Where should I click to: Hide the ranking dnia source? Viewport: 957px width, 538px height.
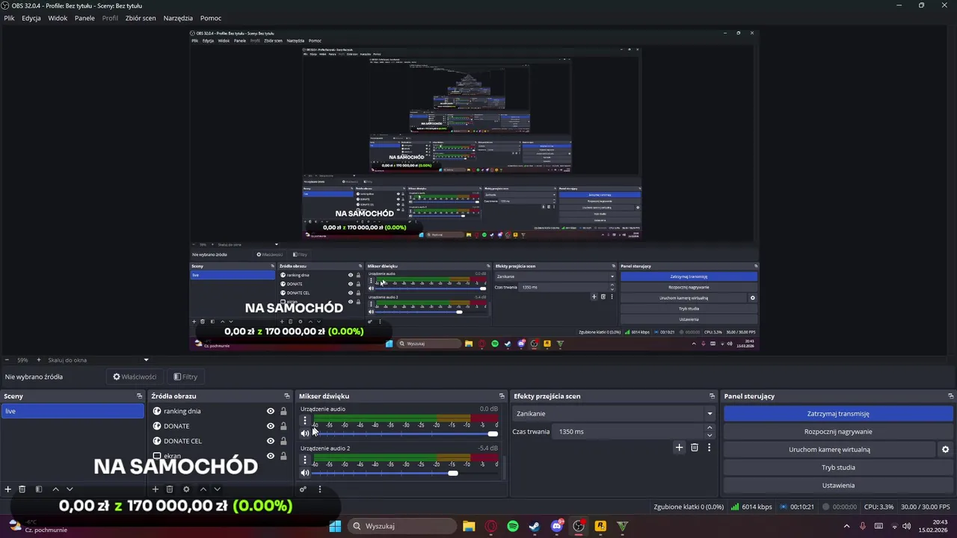pyautogui.click(x=271, y=411)
